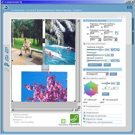The image size is (135, 135).
Task: Click the Полутона slider handle
Action: coord(94,55)
